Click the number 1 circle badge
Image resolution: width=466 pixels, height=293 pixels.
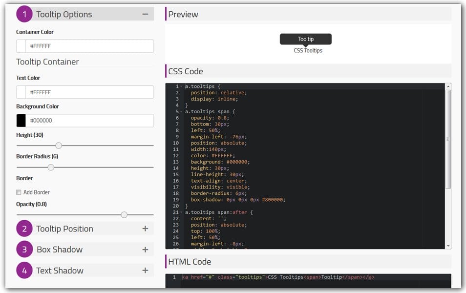pos(23,14)
